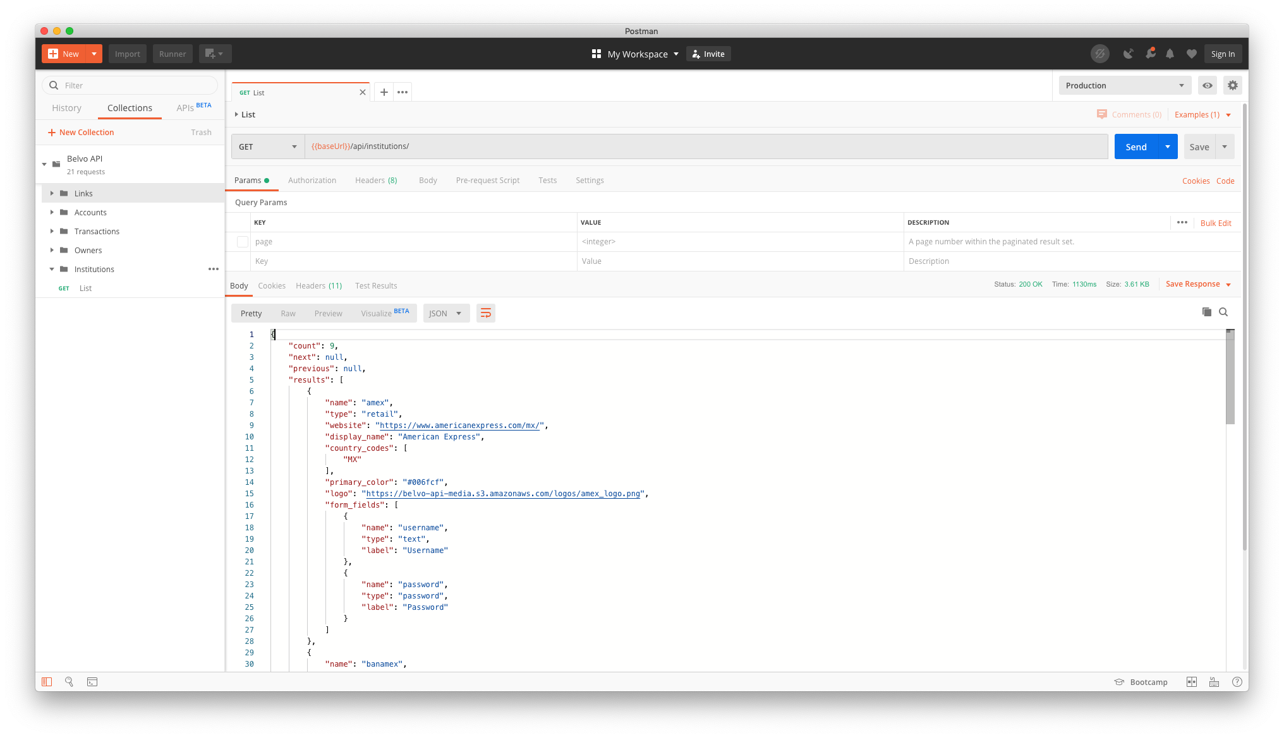Screen dimensions: 1284x738
Task: Open the notifications bell icon
Action: tap(1170, 54)
